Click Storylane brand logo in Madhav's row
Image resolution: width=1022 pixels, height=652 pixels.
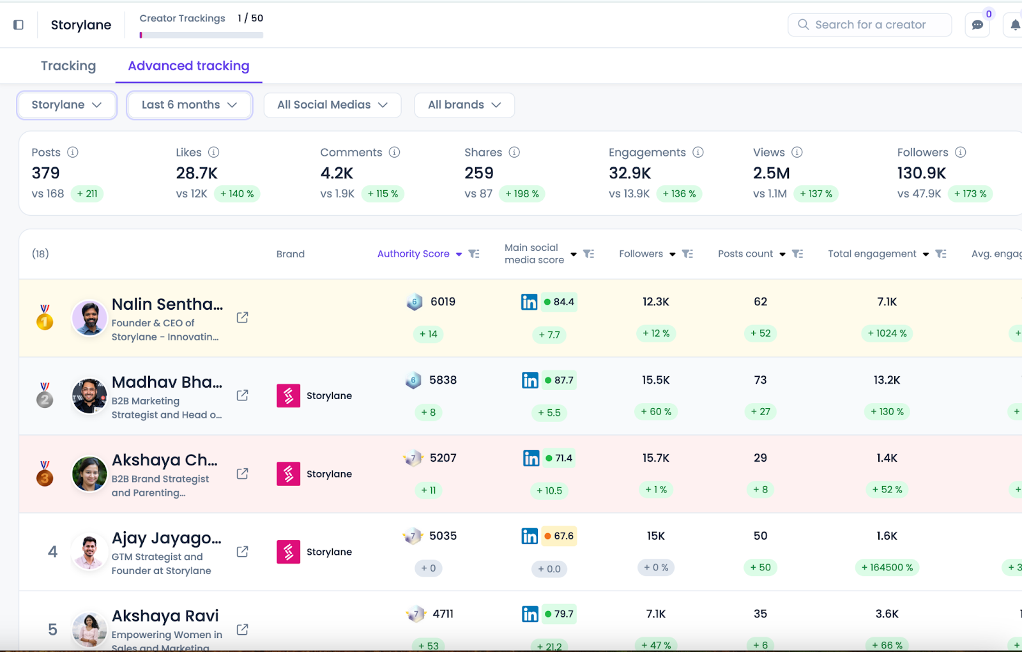289,395
